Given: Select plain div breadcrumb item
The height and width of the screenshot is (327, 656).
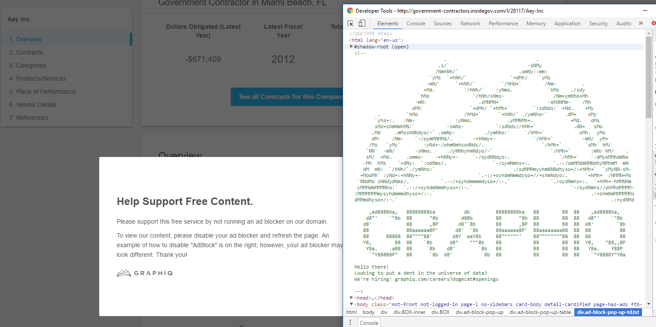Looking at the screenshot, I should [x=384, y=312].
